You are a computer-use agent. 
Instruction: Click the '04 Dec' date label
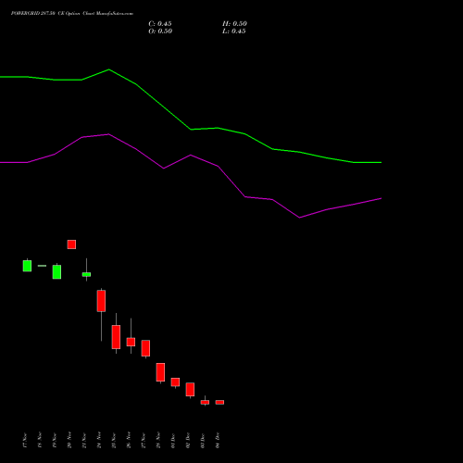218,441
